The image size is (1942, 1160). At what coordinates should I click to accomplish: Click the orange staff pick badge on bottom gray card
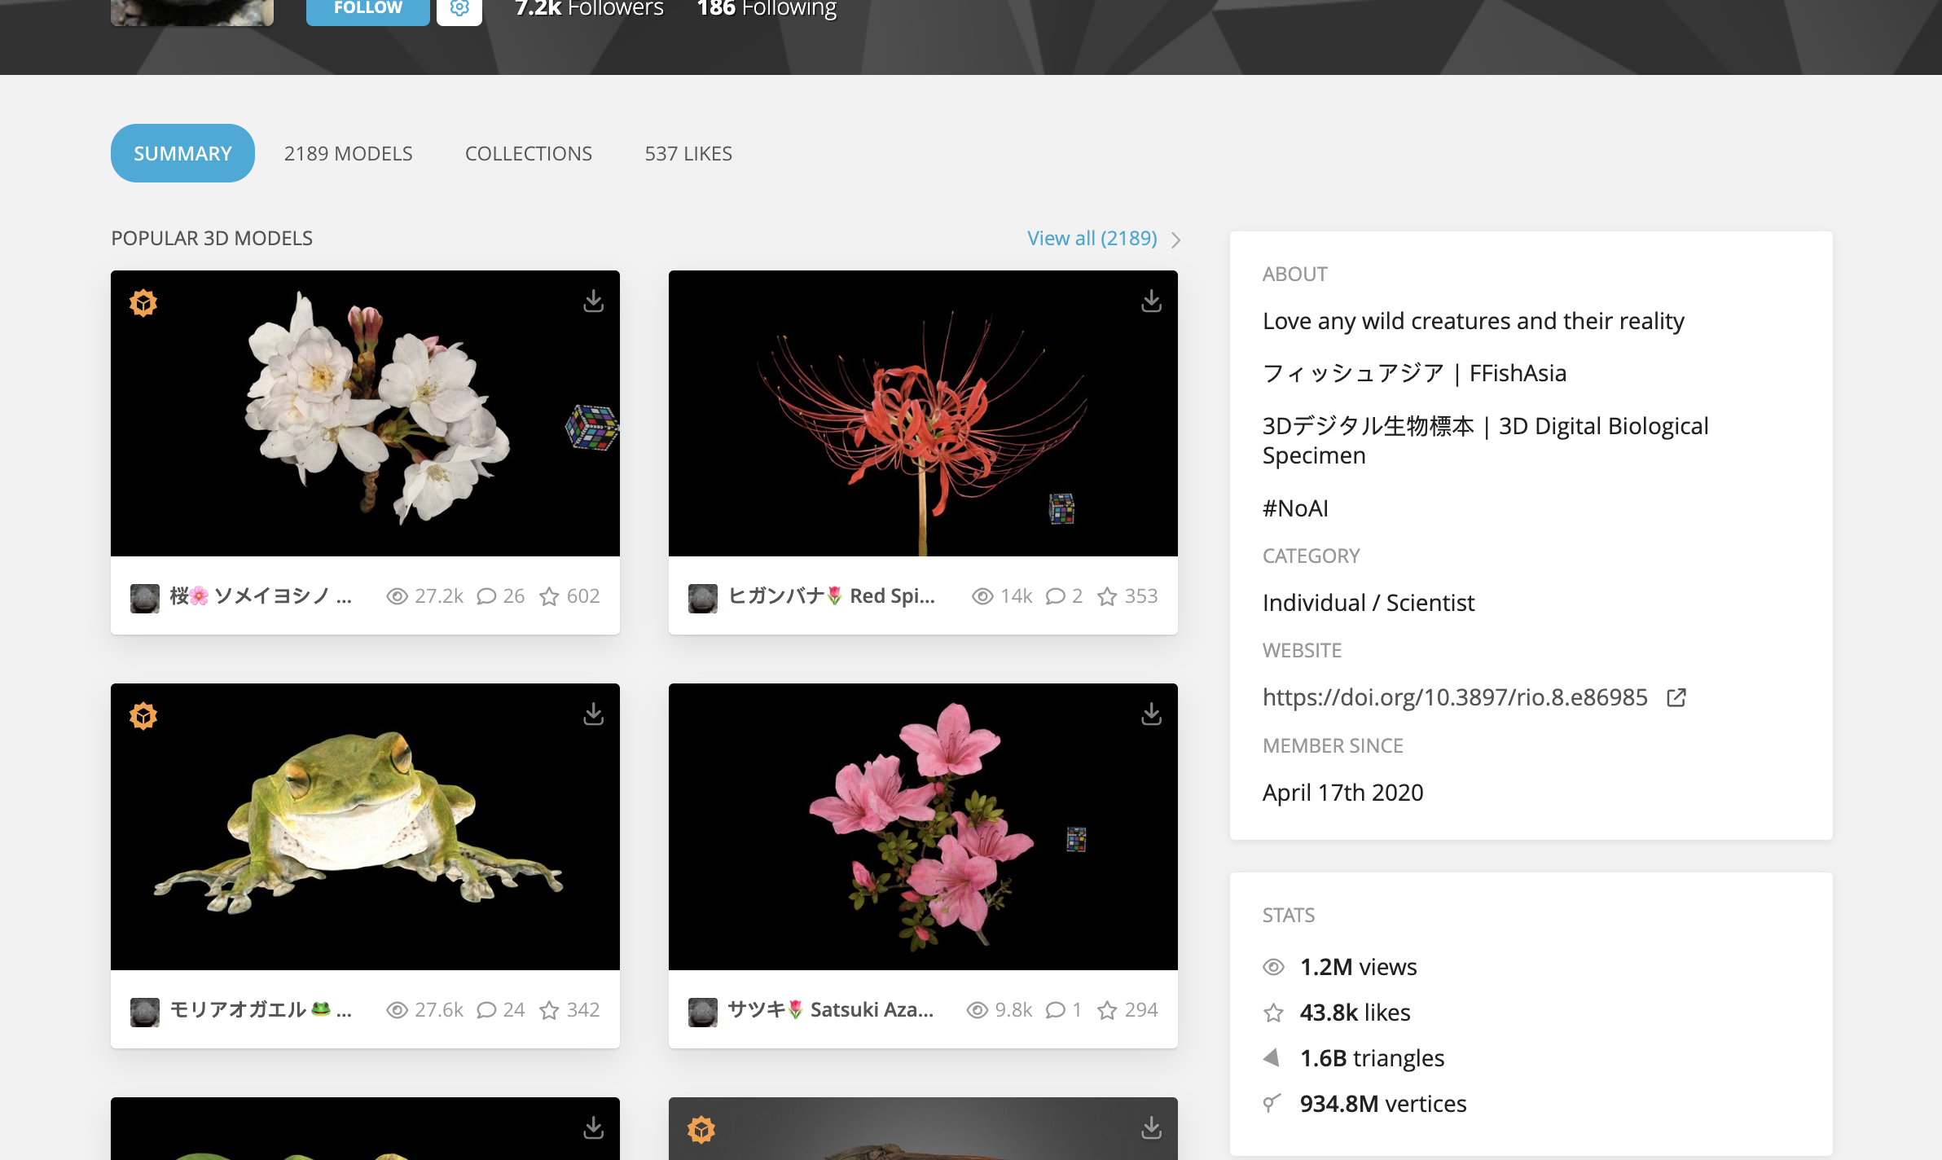point(701,1130)
